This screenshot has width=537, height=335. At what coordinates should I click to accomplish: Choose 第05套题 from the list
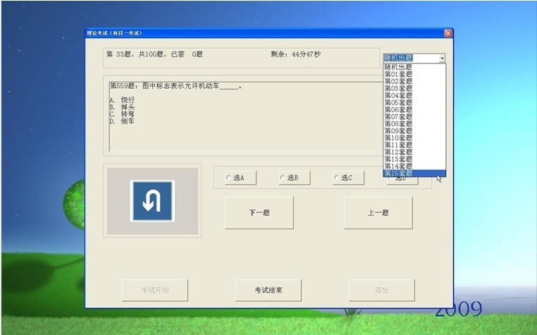point(414,102)
